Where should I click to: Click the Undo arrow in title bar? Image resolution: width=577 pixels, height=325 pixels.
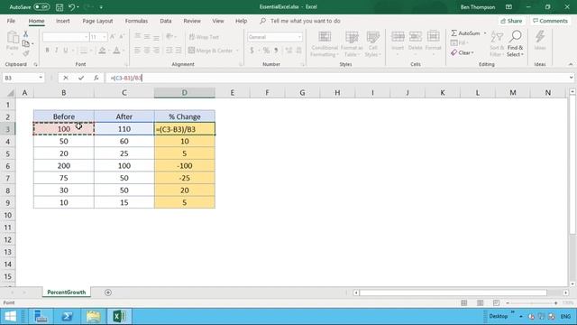click(x=72, y=7)
